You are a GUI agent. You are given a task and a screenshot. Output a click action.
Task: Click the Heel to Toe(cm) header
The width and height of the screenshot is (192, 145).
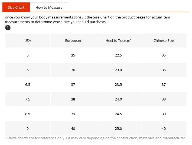118,41
